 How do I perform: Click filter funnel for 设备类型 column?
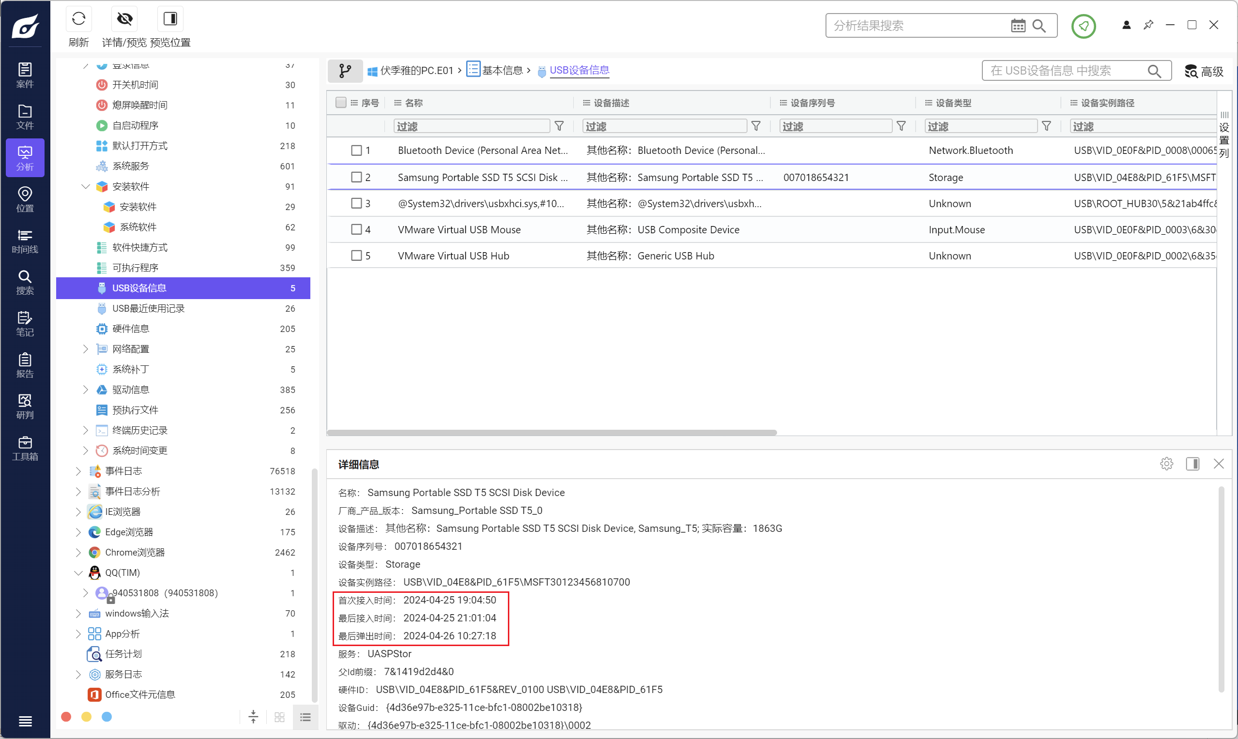[x=1046, y=126]
